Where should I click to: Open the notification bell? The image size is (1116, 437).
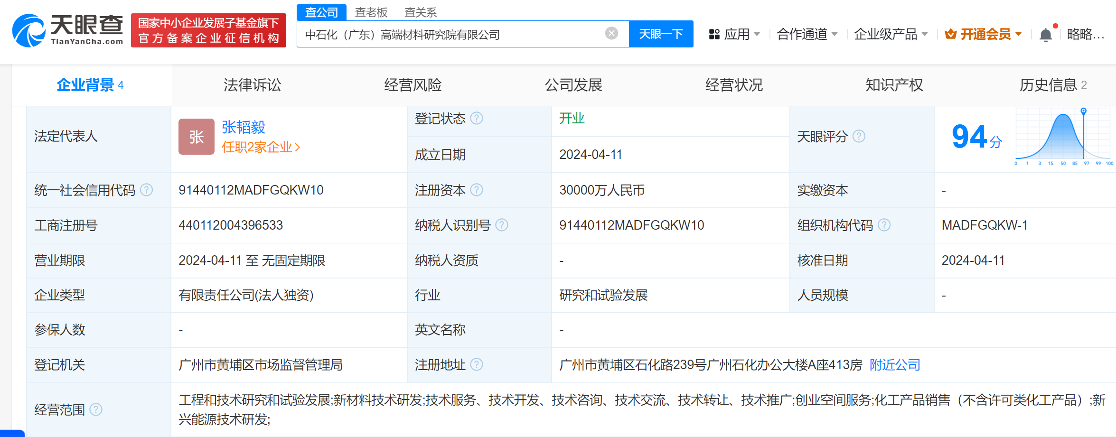(1045, 35)
